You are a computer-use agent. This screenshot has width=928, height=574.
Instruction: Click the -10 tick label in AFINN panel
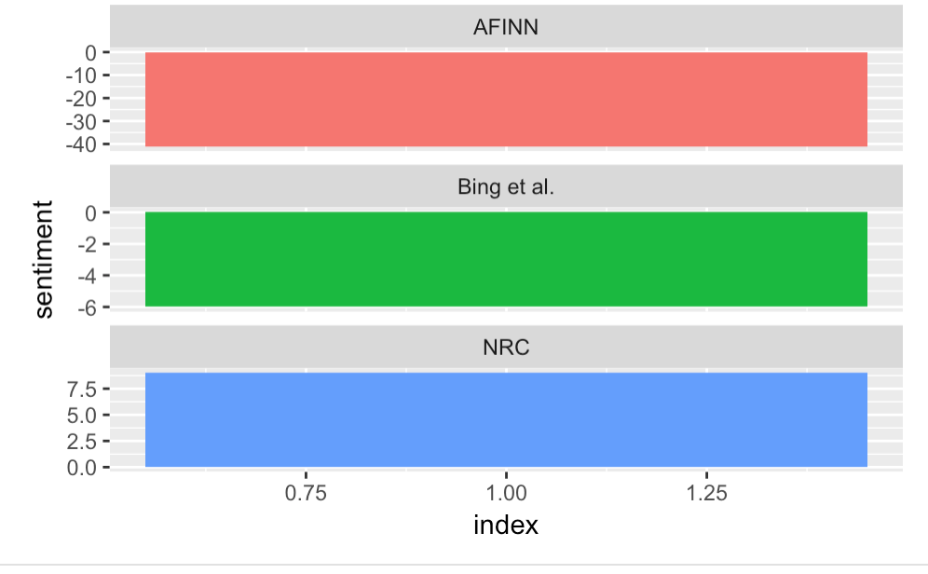click(x=82, y=75)
